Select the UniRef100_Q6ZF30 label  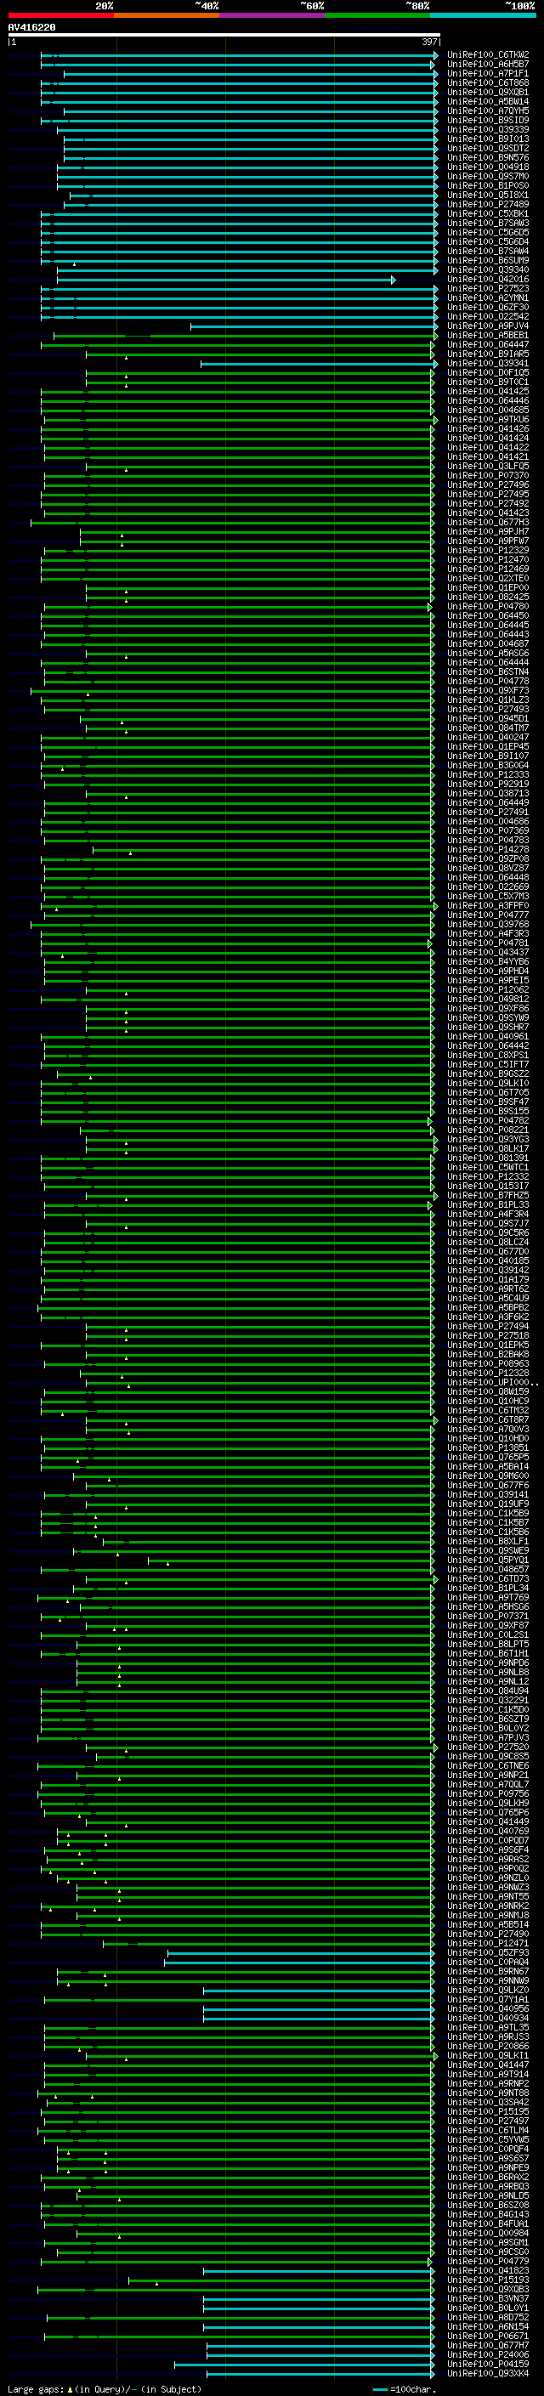pyautogui.click(x=487, y=307)
